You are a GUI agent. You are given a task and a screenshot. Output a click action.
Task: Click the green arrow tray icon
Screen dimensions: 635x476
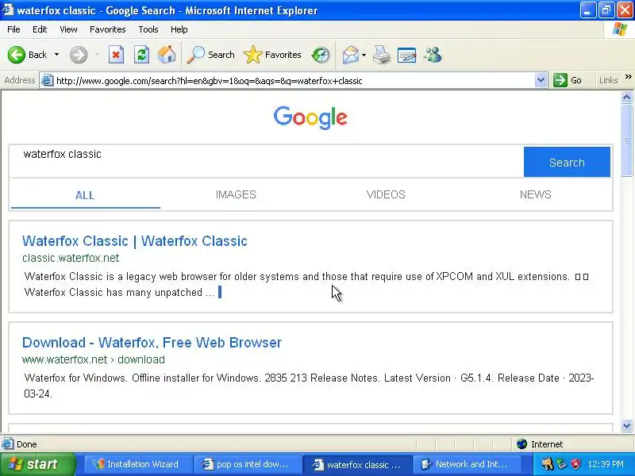point(562,464)
